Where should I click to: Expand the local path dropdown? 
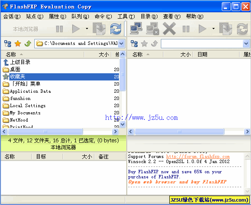[121, 43]
